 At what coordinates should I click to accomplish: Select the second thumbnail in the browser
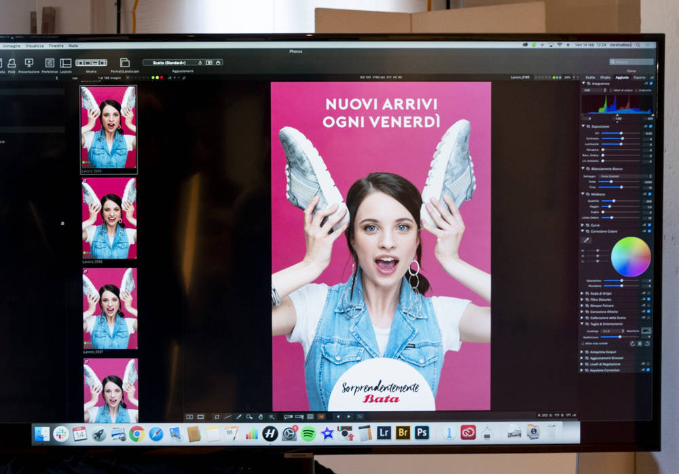pos(109,217)
